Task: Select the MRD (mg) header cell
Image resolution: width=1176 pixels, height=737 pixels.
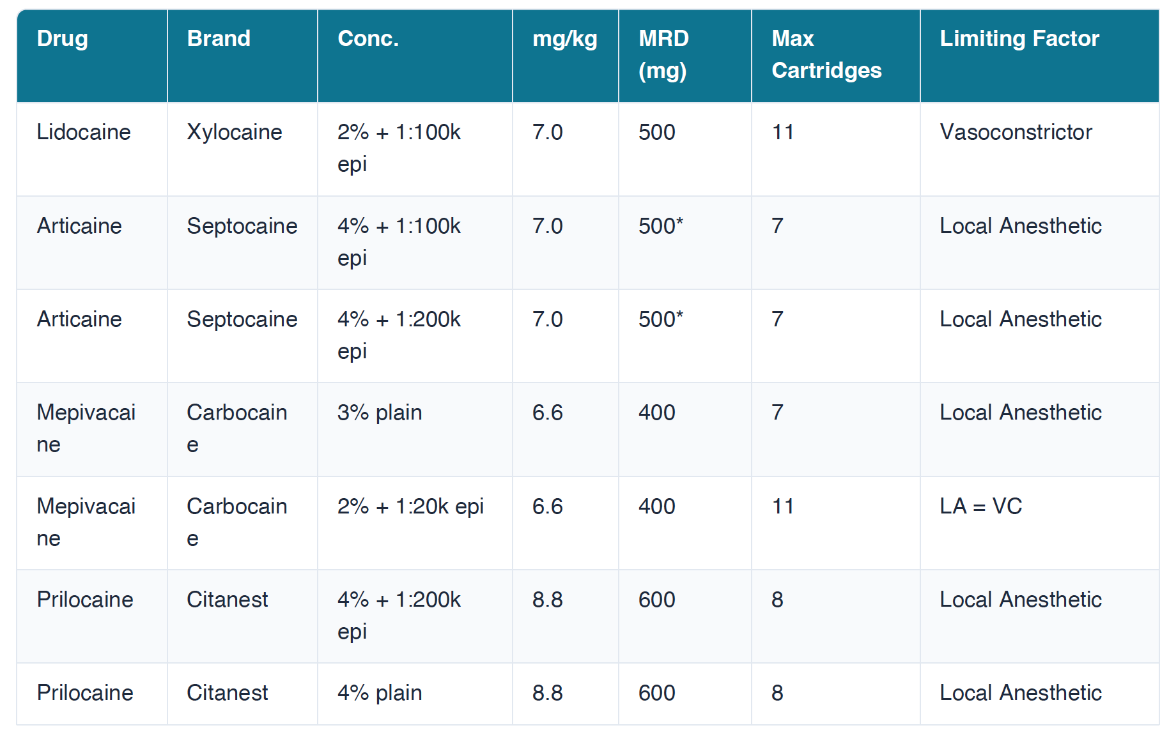Action: click(x=663, y=54)
